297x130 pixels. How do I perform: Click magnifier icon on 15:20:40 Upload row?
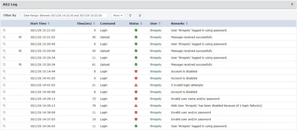tap(4, 51)
